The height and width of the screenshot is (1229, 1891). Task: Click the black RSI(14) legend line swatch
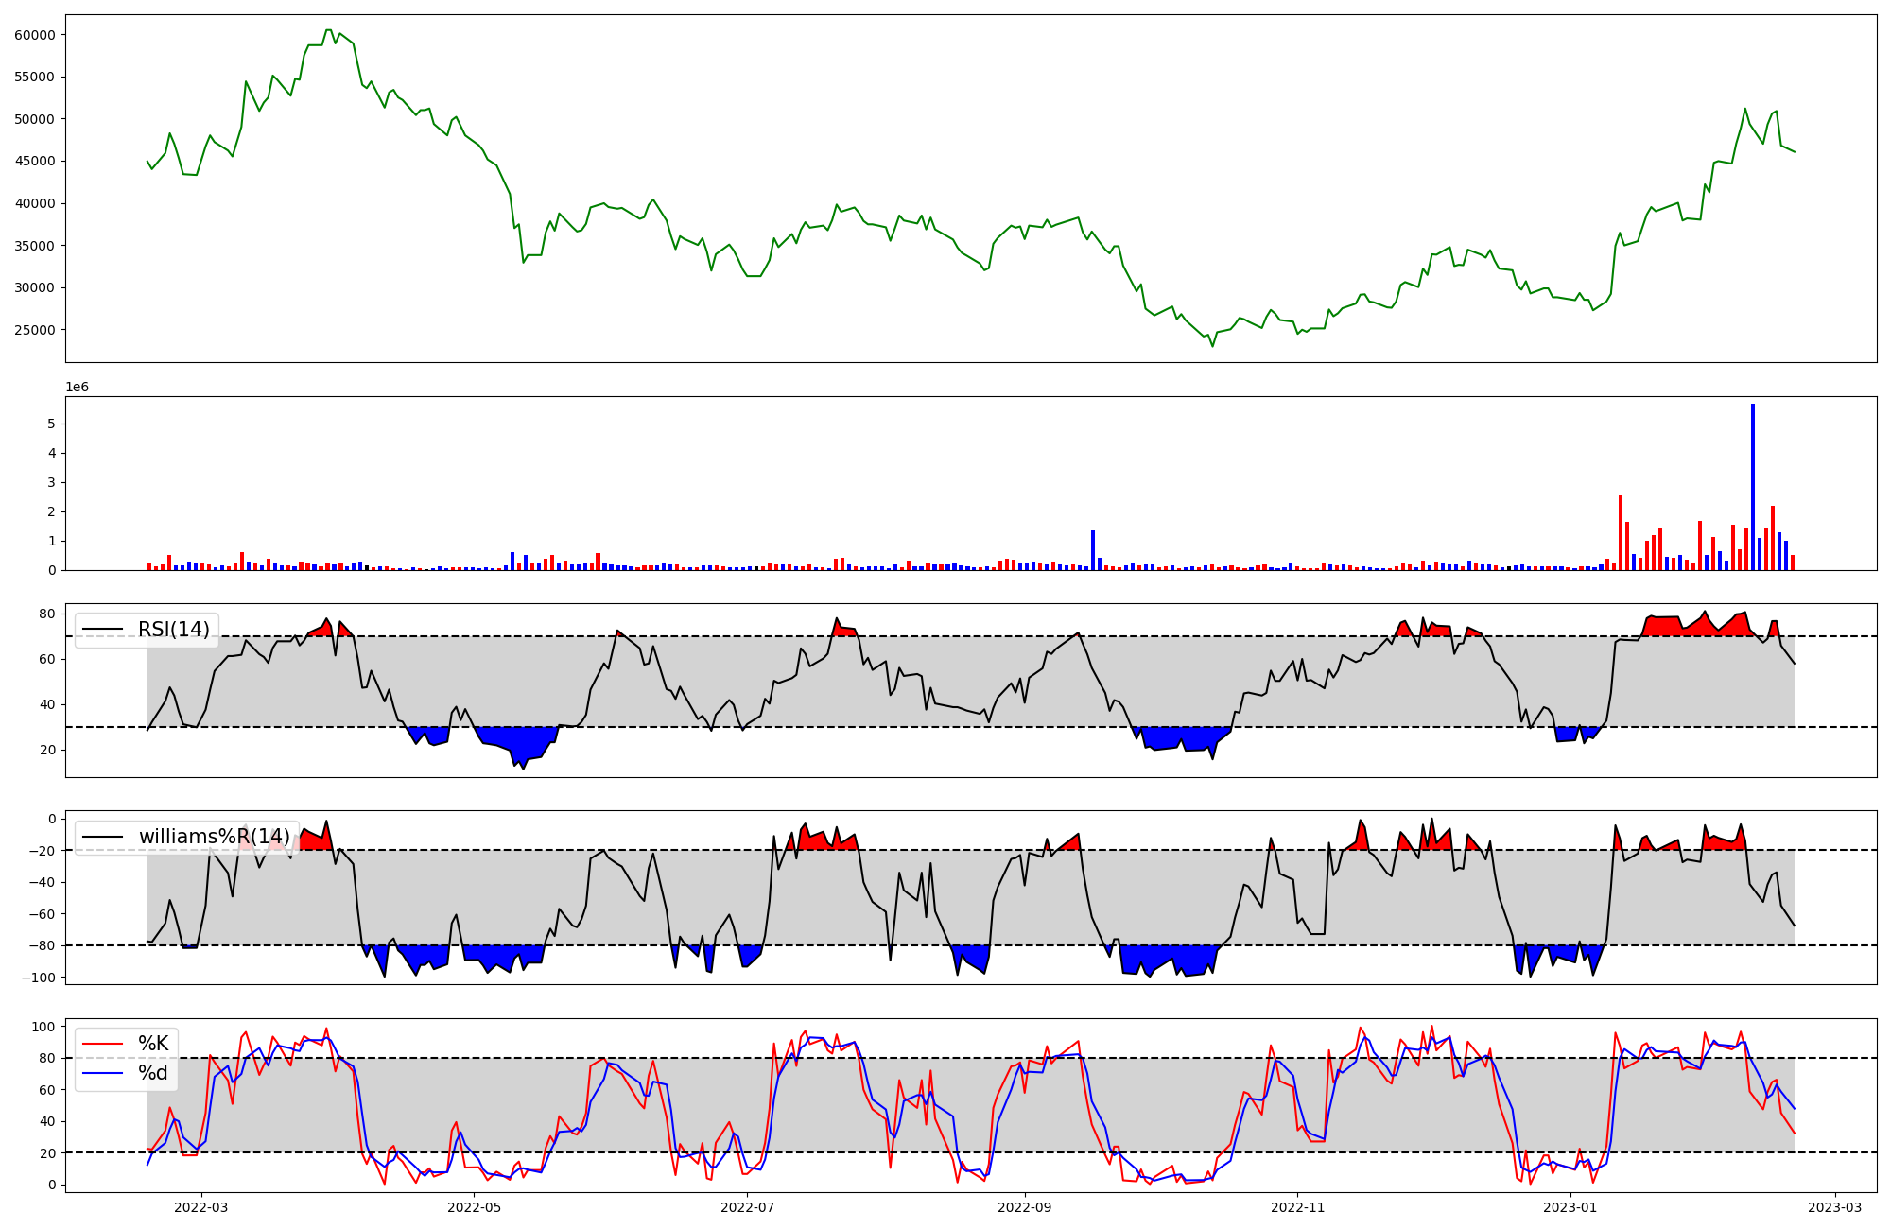(103, 630)
